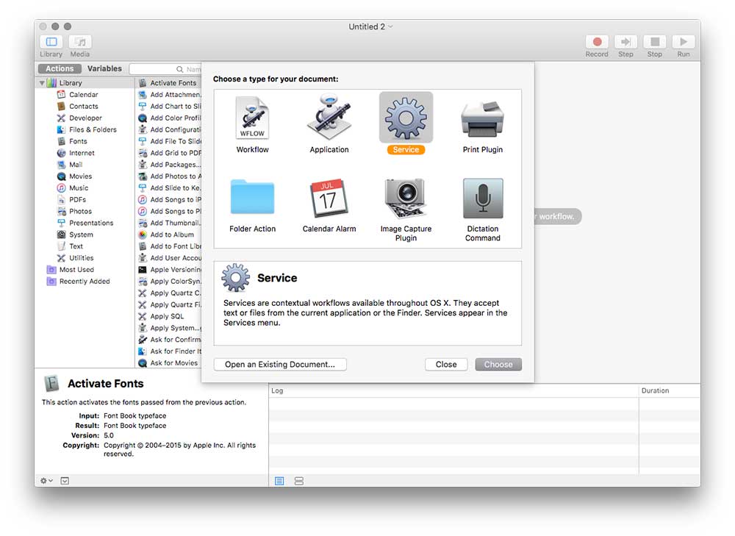Pick the Image Capture Plugin icon
735x536 pixels.
tap(406, 198)
